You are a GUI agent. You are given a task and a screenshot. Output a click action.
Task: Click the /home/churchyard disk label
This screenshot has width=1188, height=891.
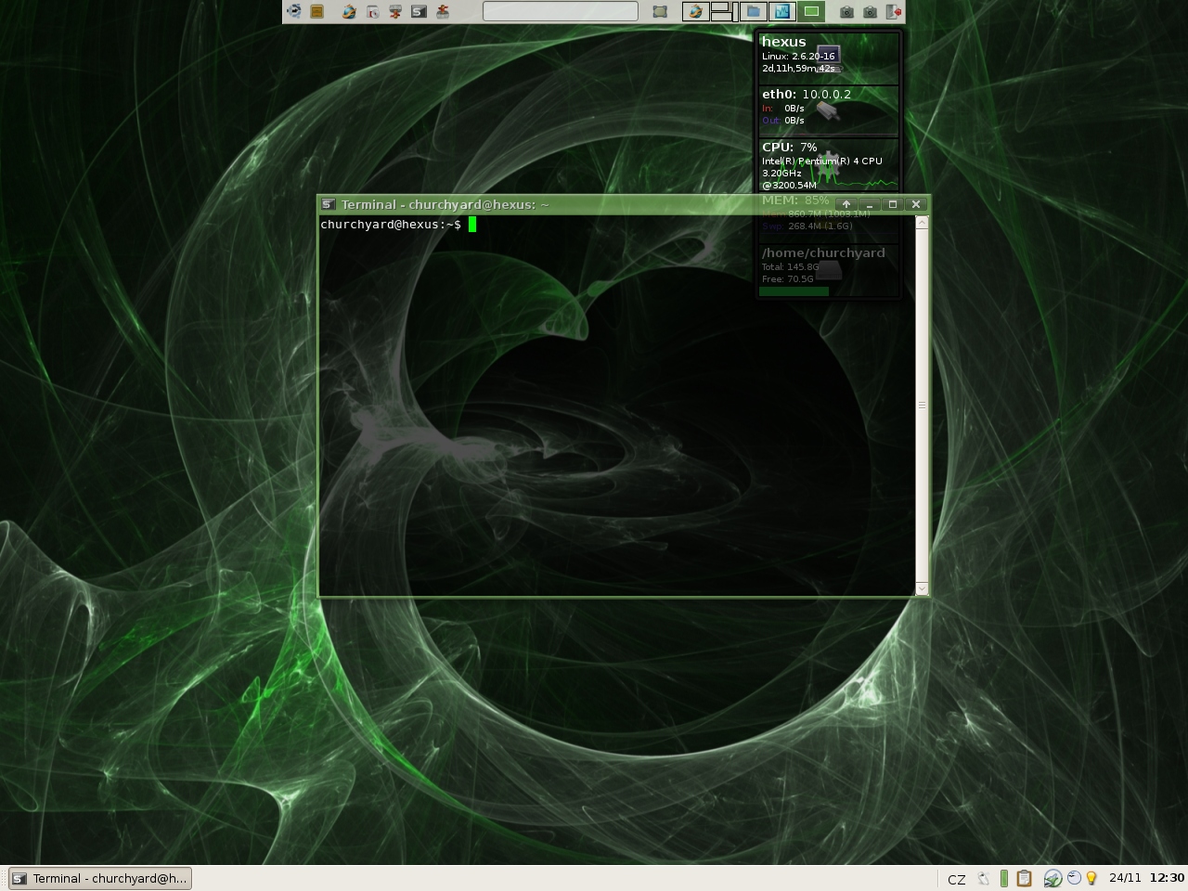pyautogui.click(x=823, y=252)
